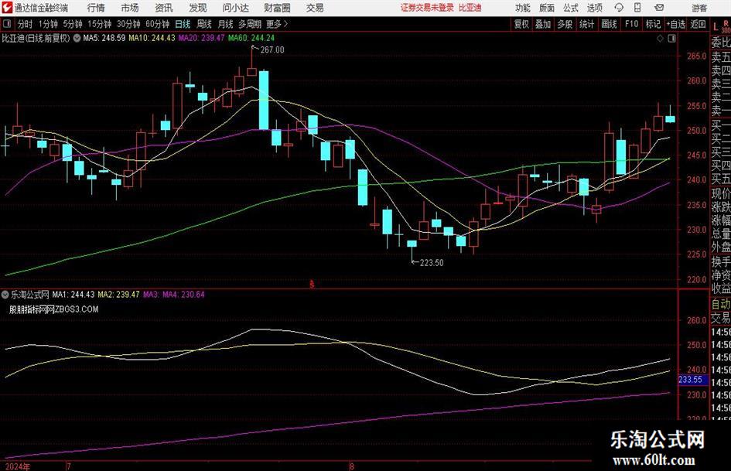
Task: Switch to 60分钟 period tab
Action: click(x=157, y=24)
